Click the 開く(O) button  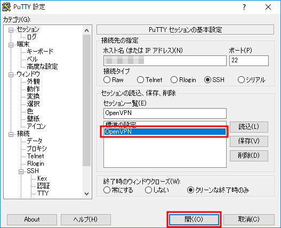194,219
